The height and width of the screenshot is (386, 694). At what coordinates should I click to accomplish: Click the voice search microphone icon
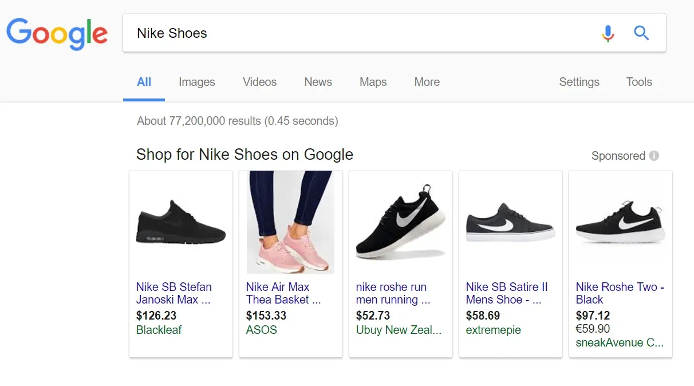click(x=608, y=33)
